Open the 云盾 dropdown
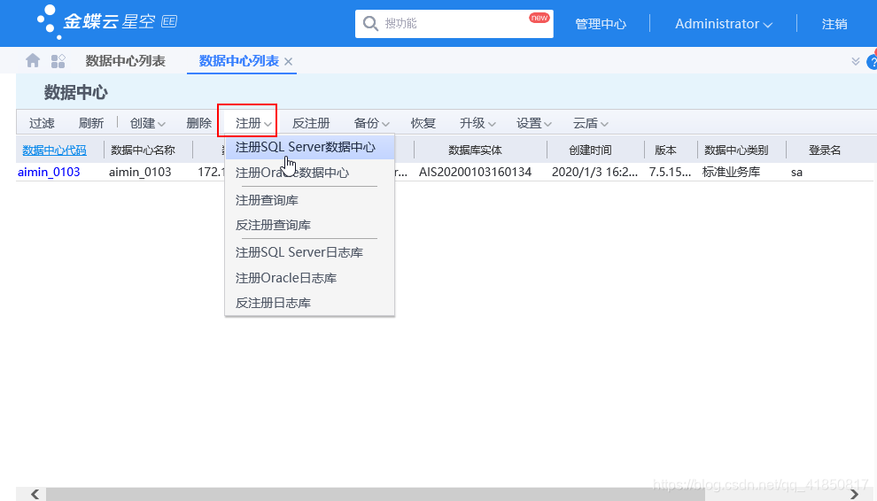The image size is (877, 501). [x=591, y=123]
